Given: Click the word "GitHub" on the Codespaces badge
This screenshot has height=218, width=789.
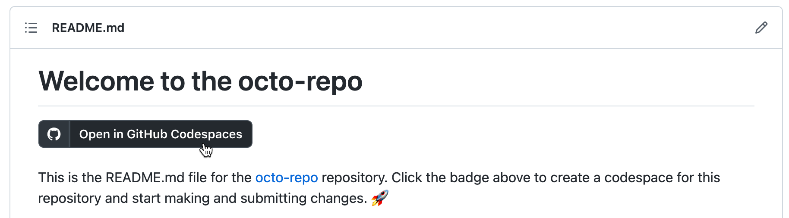Looking at the screenshot, I should [147, 134].
